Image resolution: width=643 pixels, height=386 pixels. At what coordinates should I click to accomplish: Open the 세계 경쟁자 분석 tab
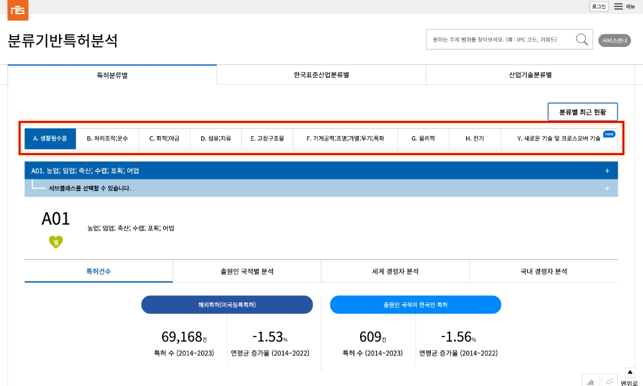click(395, 271)
